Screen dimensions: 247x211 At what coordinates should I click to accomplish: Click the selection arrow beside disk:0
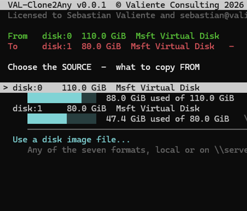click(5, 88)
